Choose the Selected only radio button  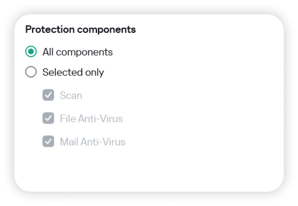(x=31, y=72)
